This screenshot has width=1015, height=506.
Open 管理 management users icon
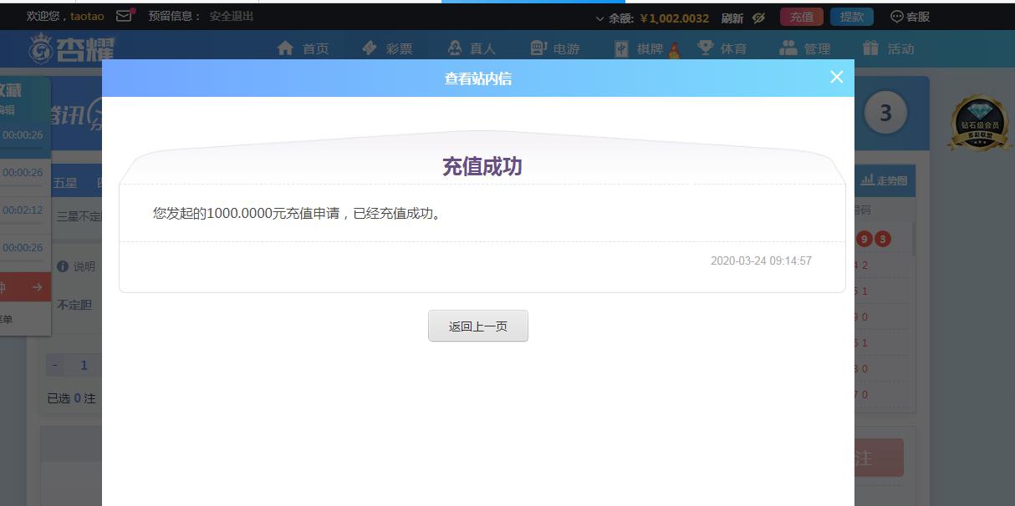point(788,48)
